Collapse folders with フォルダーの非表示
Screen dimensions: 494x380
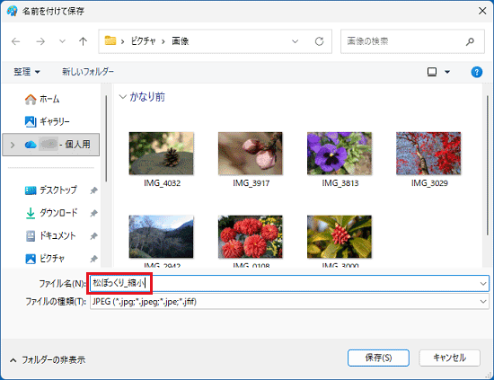[48, 360]
